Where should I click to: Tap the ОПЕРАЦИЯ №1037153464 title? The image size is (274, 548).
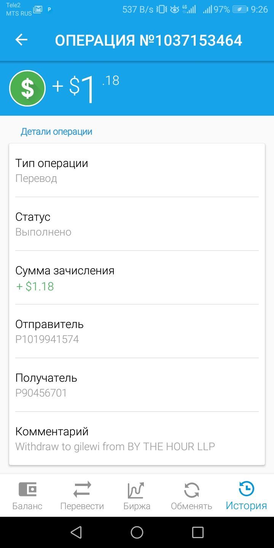[x=148, y=40]
